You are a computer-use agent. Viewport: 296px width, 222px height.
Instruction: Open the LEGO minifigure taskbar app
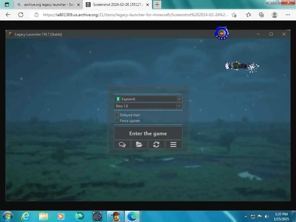116,216
